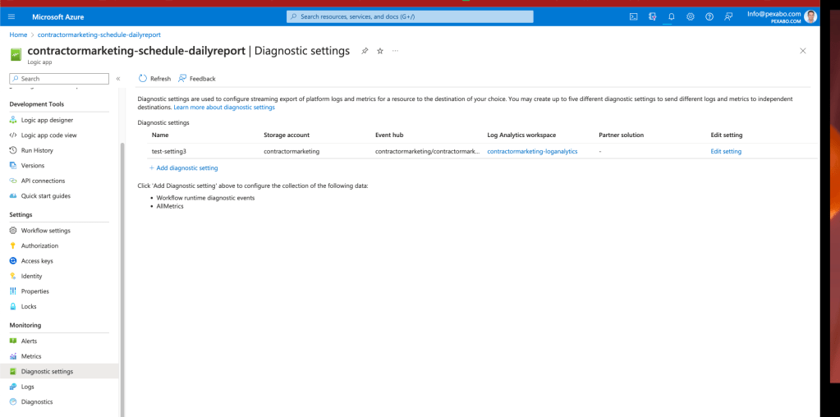This screenshot has width=840, height=417.
Task: Open Learn more about diagnostic settings
Action: 224,107
